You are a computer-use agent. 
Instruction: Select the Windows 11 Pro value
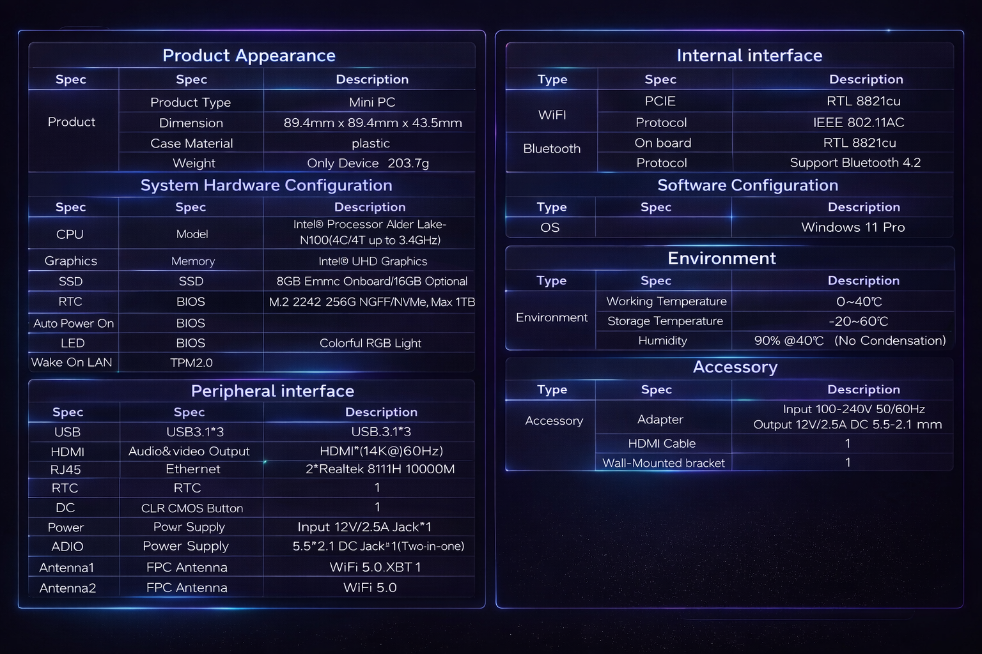[x=852, y=227]
